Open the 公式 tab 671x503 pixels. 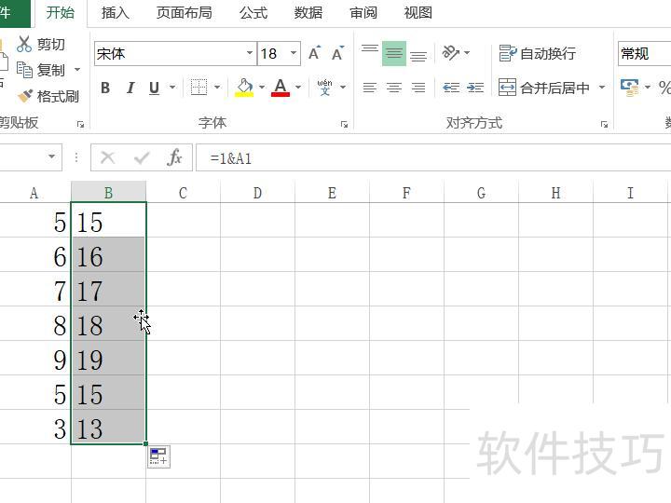coord(253,13)
